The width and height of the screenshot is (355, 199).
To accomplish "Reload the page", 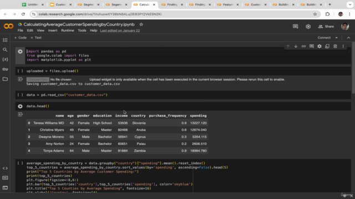I will coord(23,14).
